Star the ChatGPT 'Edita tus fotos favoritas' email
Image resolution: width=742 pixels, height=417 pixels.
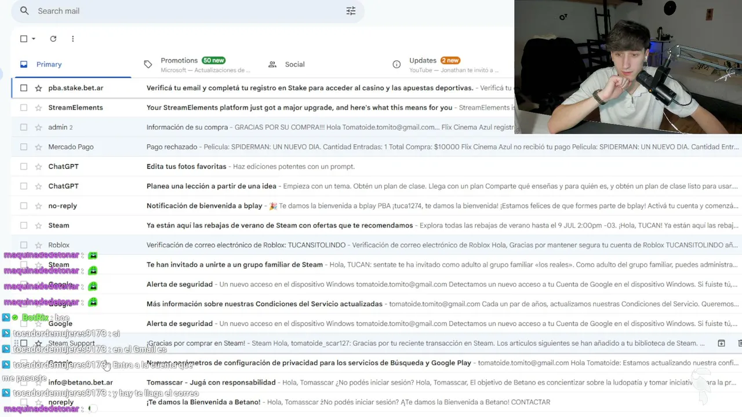click(x=38, y=167)
